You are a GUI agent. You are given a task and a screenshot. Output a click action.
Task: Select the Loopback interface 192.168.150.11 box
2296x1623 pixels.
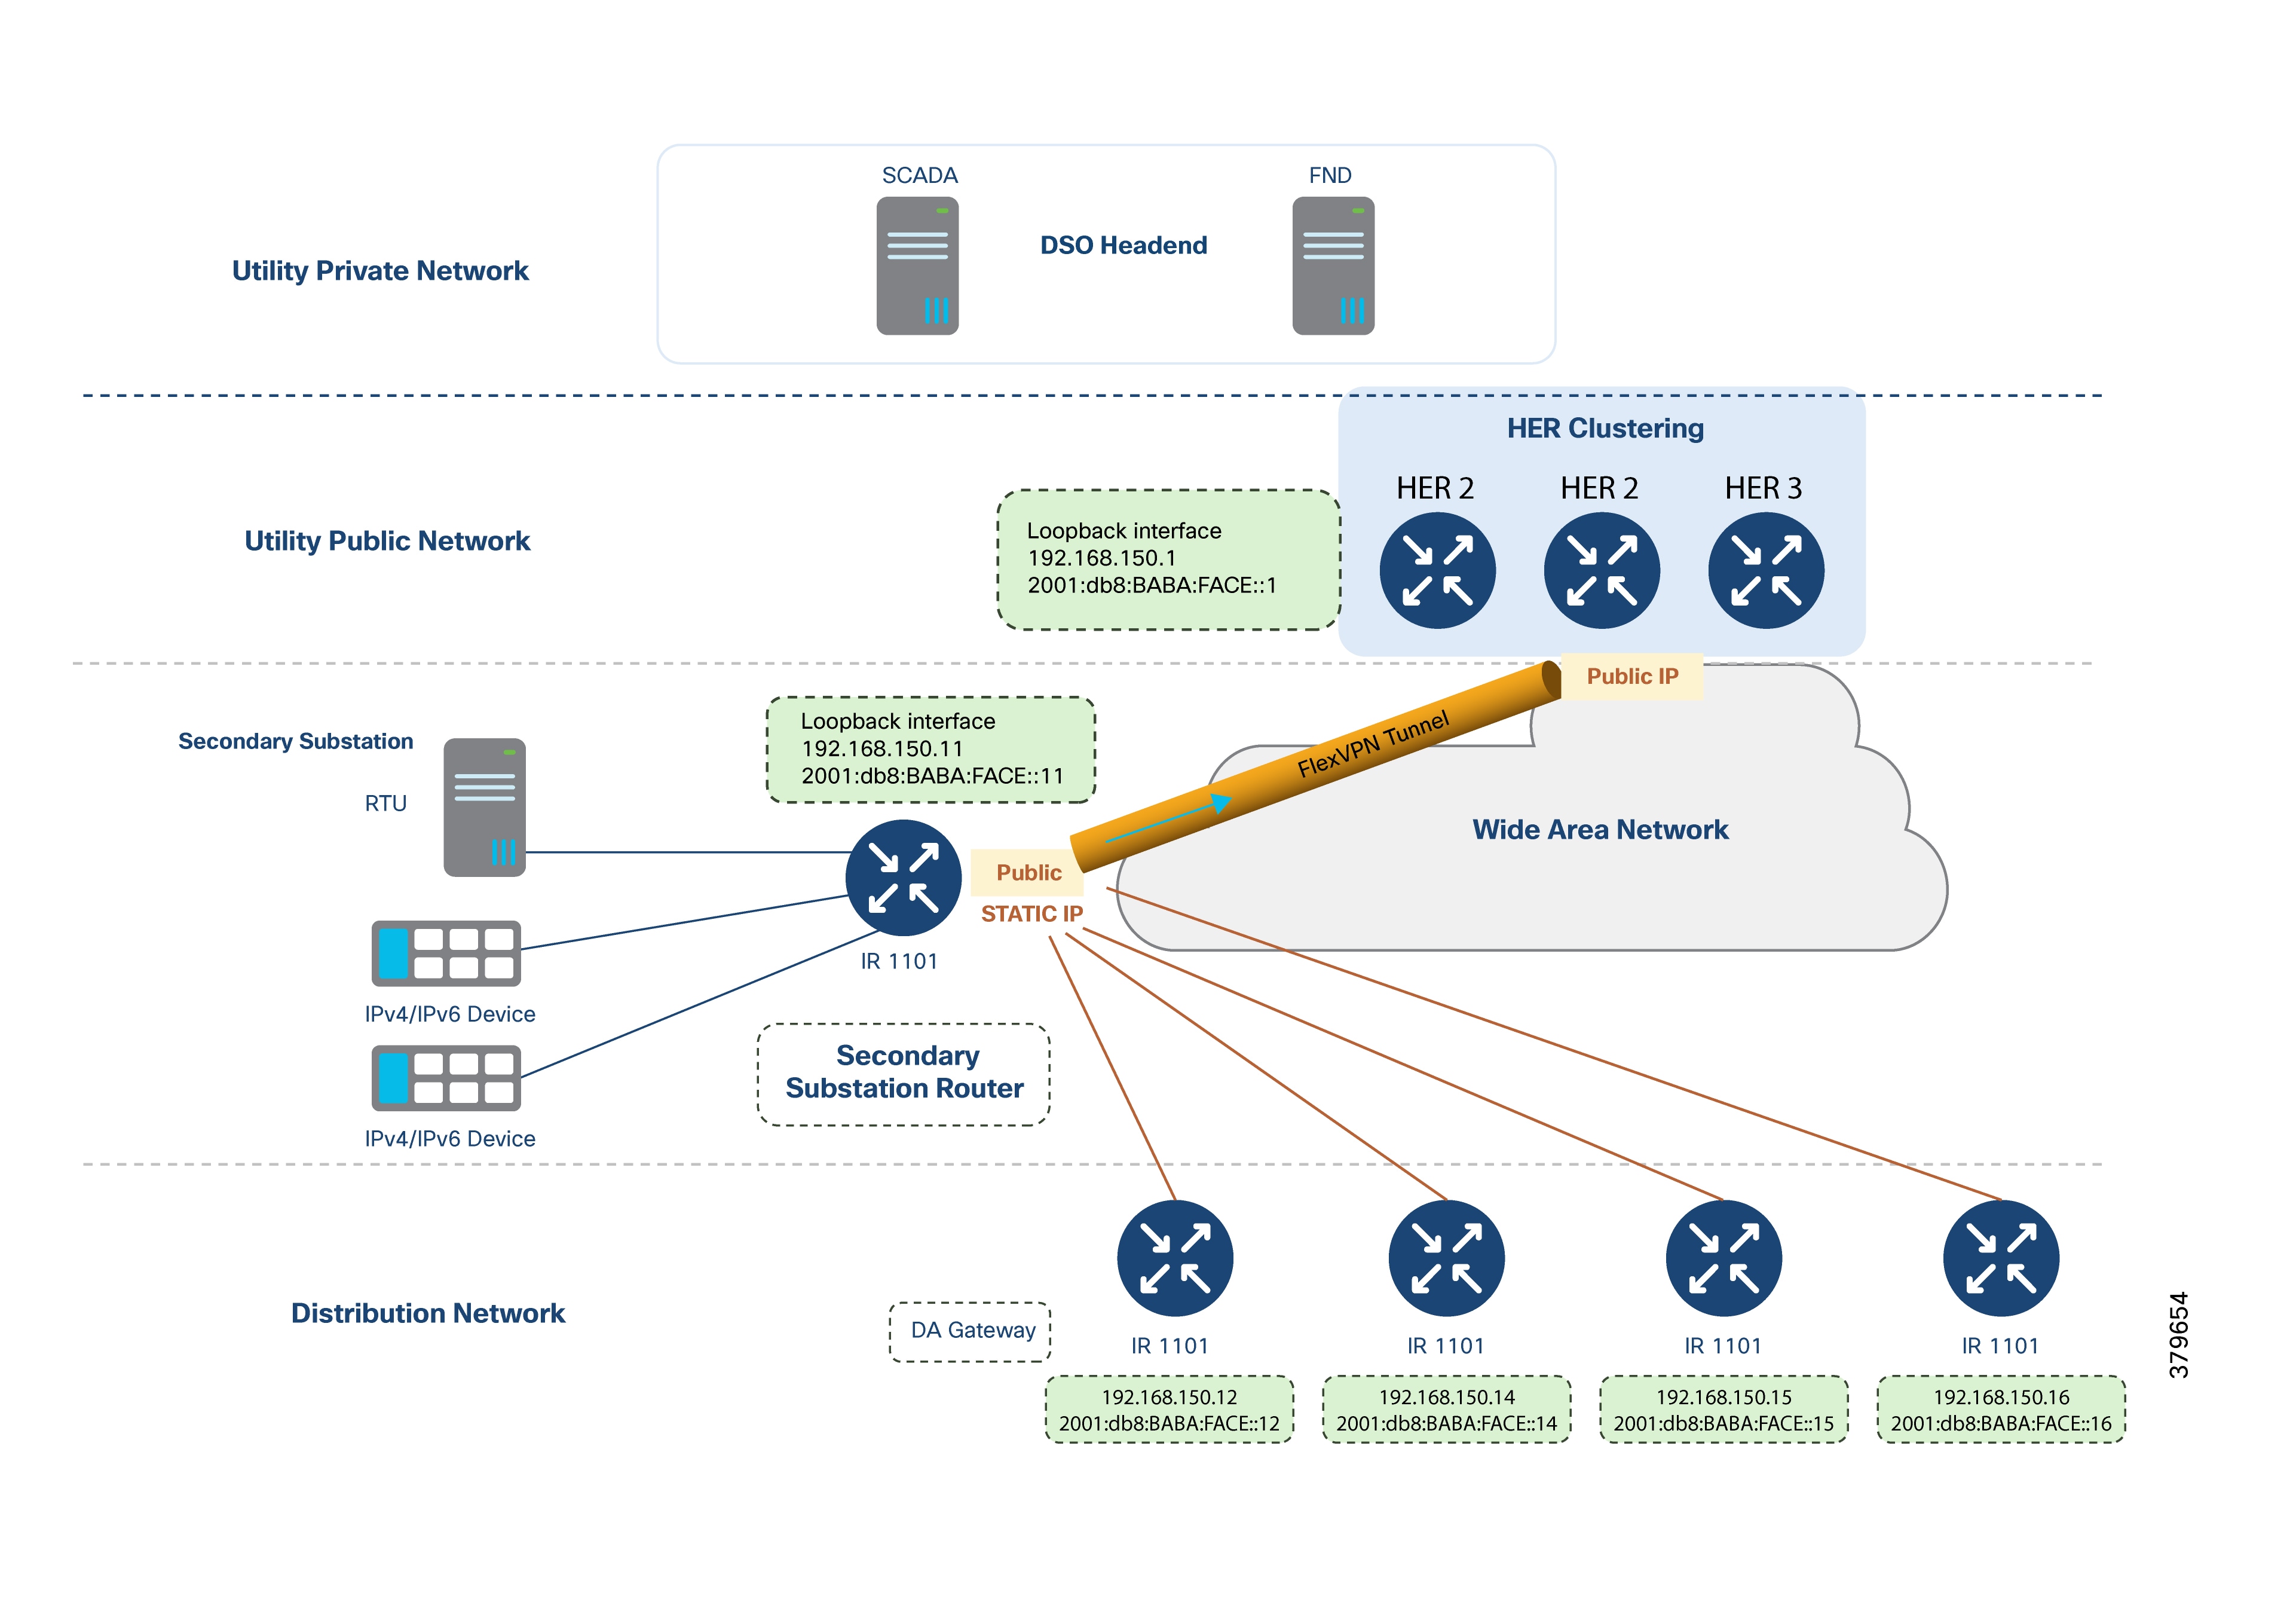click(930, 750)
